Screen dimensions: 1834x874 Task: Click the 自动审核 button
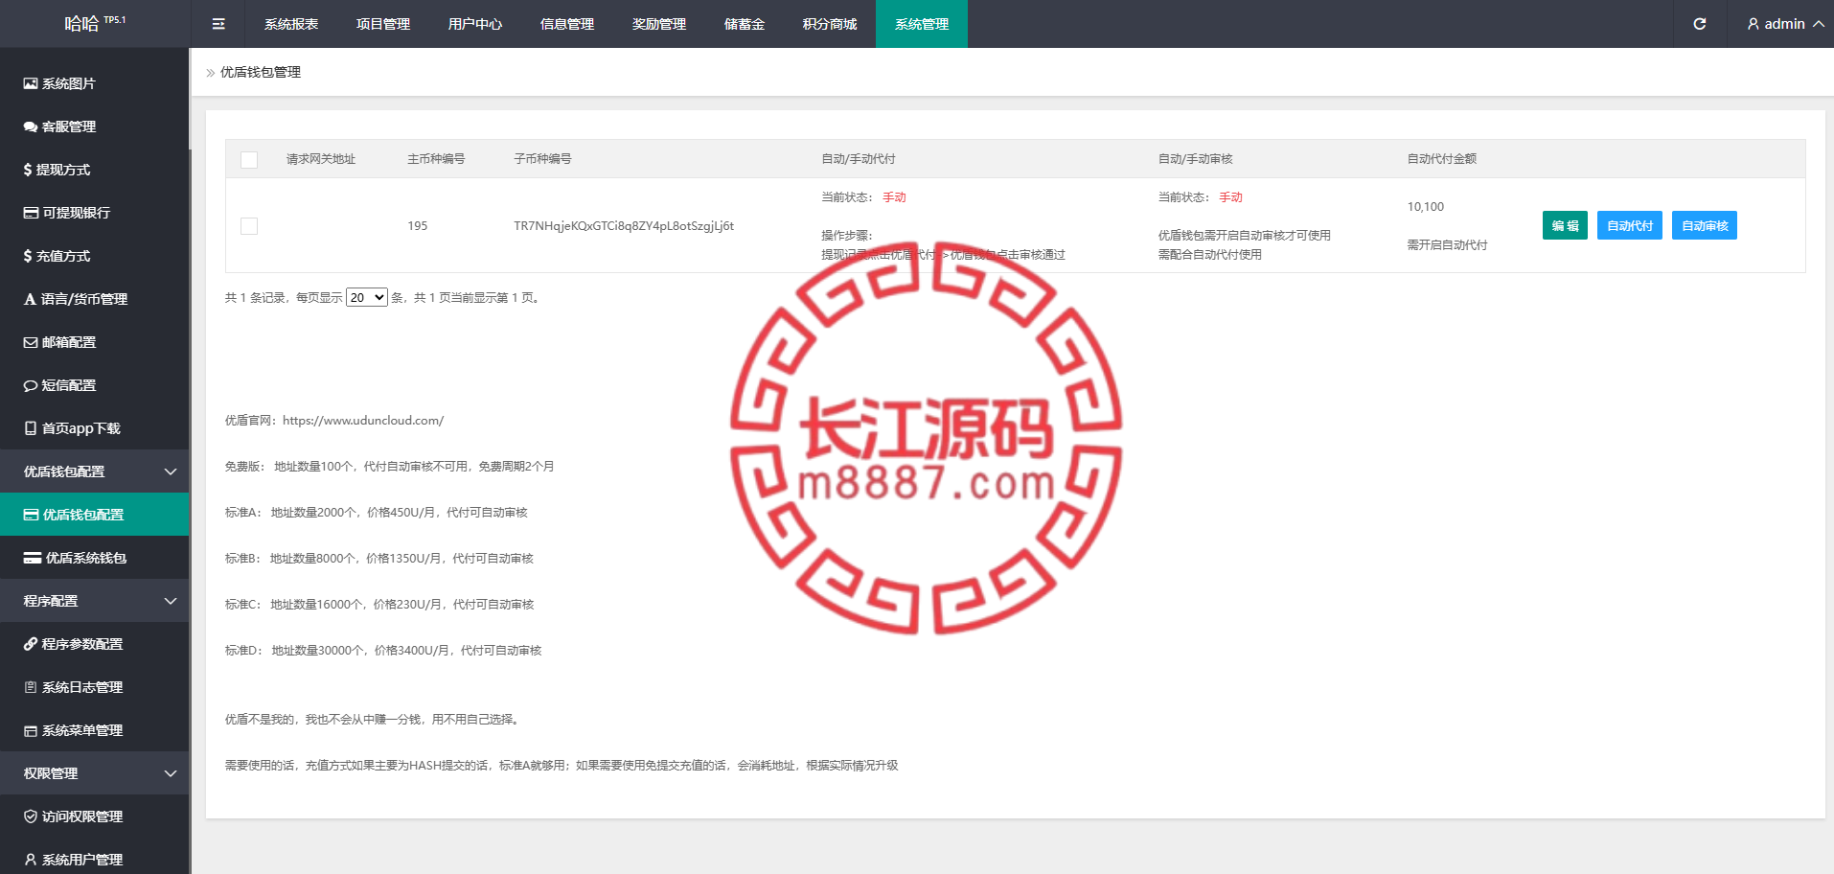[x=1705, y=225]
